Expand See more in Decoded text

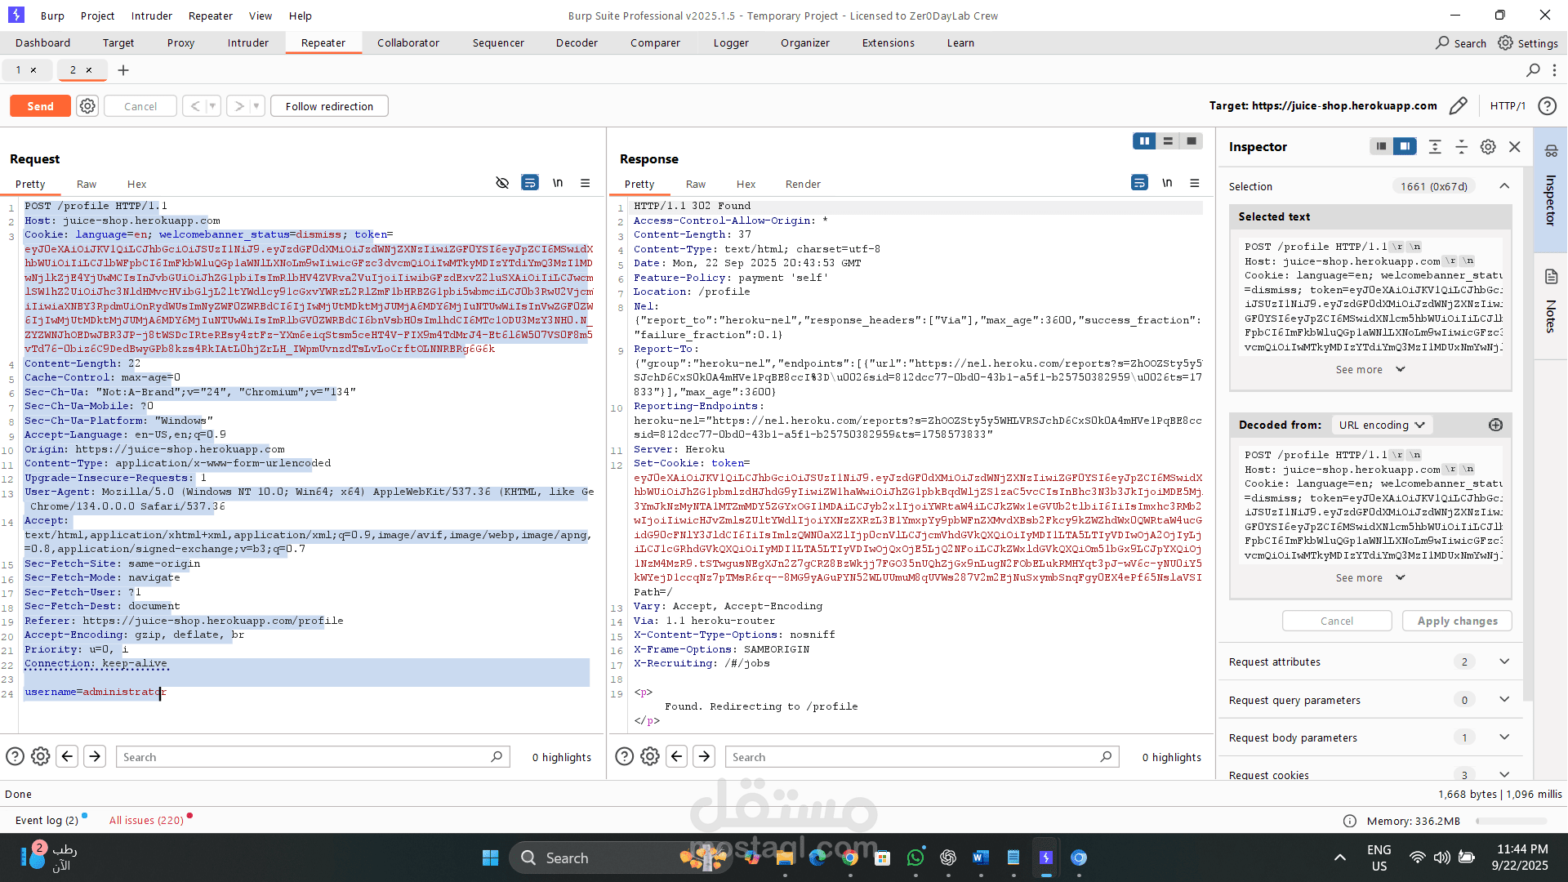tap(1370, 577)
